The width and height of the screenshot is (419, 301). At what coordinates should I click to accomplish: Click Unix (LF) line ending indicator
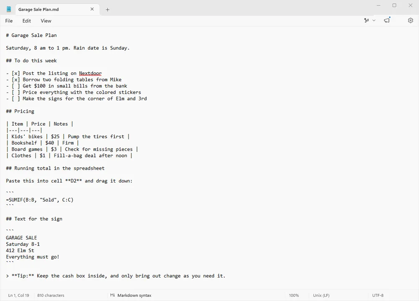(321, 296)
